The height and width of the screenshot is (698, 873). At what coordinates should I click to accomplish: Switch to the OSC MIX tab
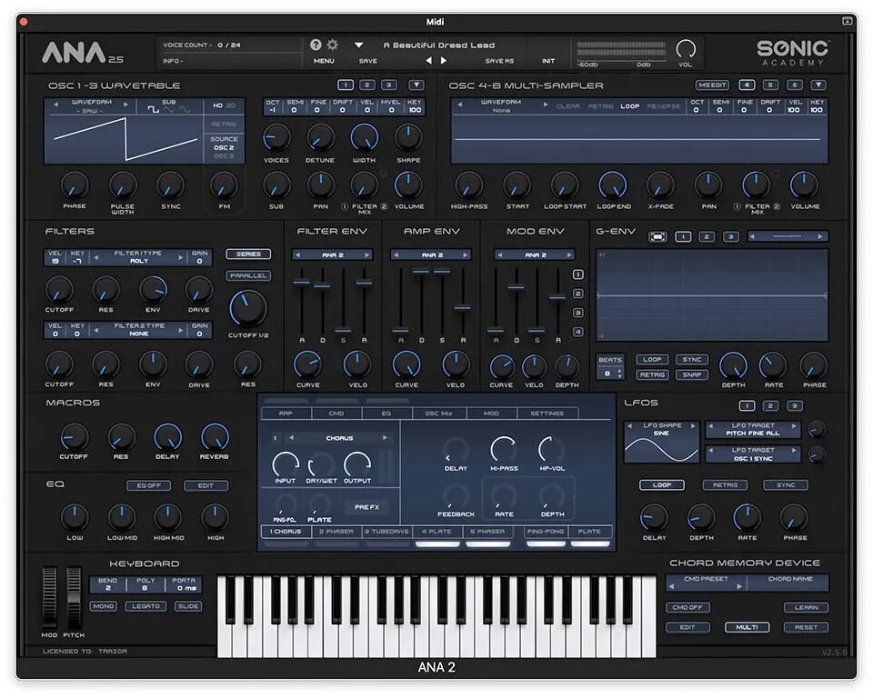tap(438, 414)
